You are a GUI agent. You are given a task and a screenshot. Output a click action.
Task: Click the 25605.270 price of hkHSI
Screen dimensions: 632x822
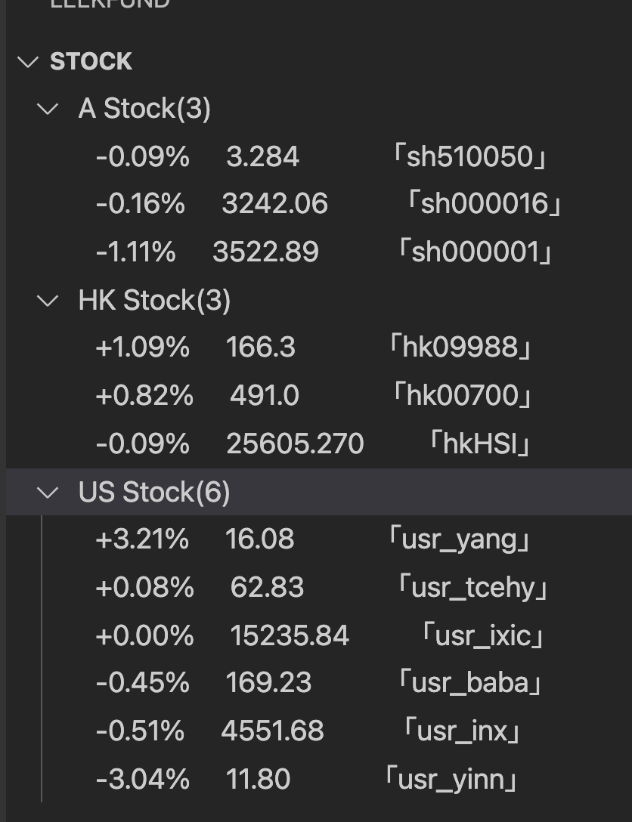point(295,443)
